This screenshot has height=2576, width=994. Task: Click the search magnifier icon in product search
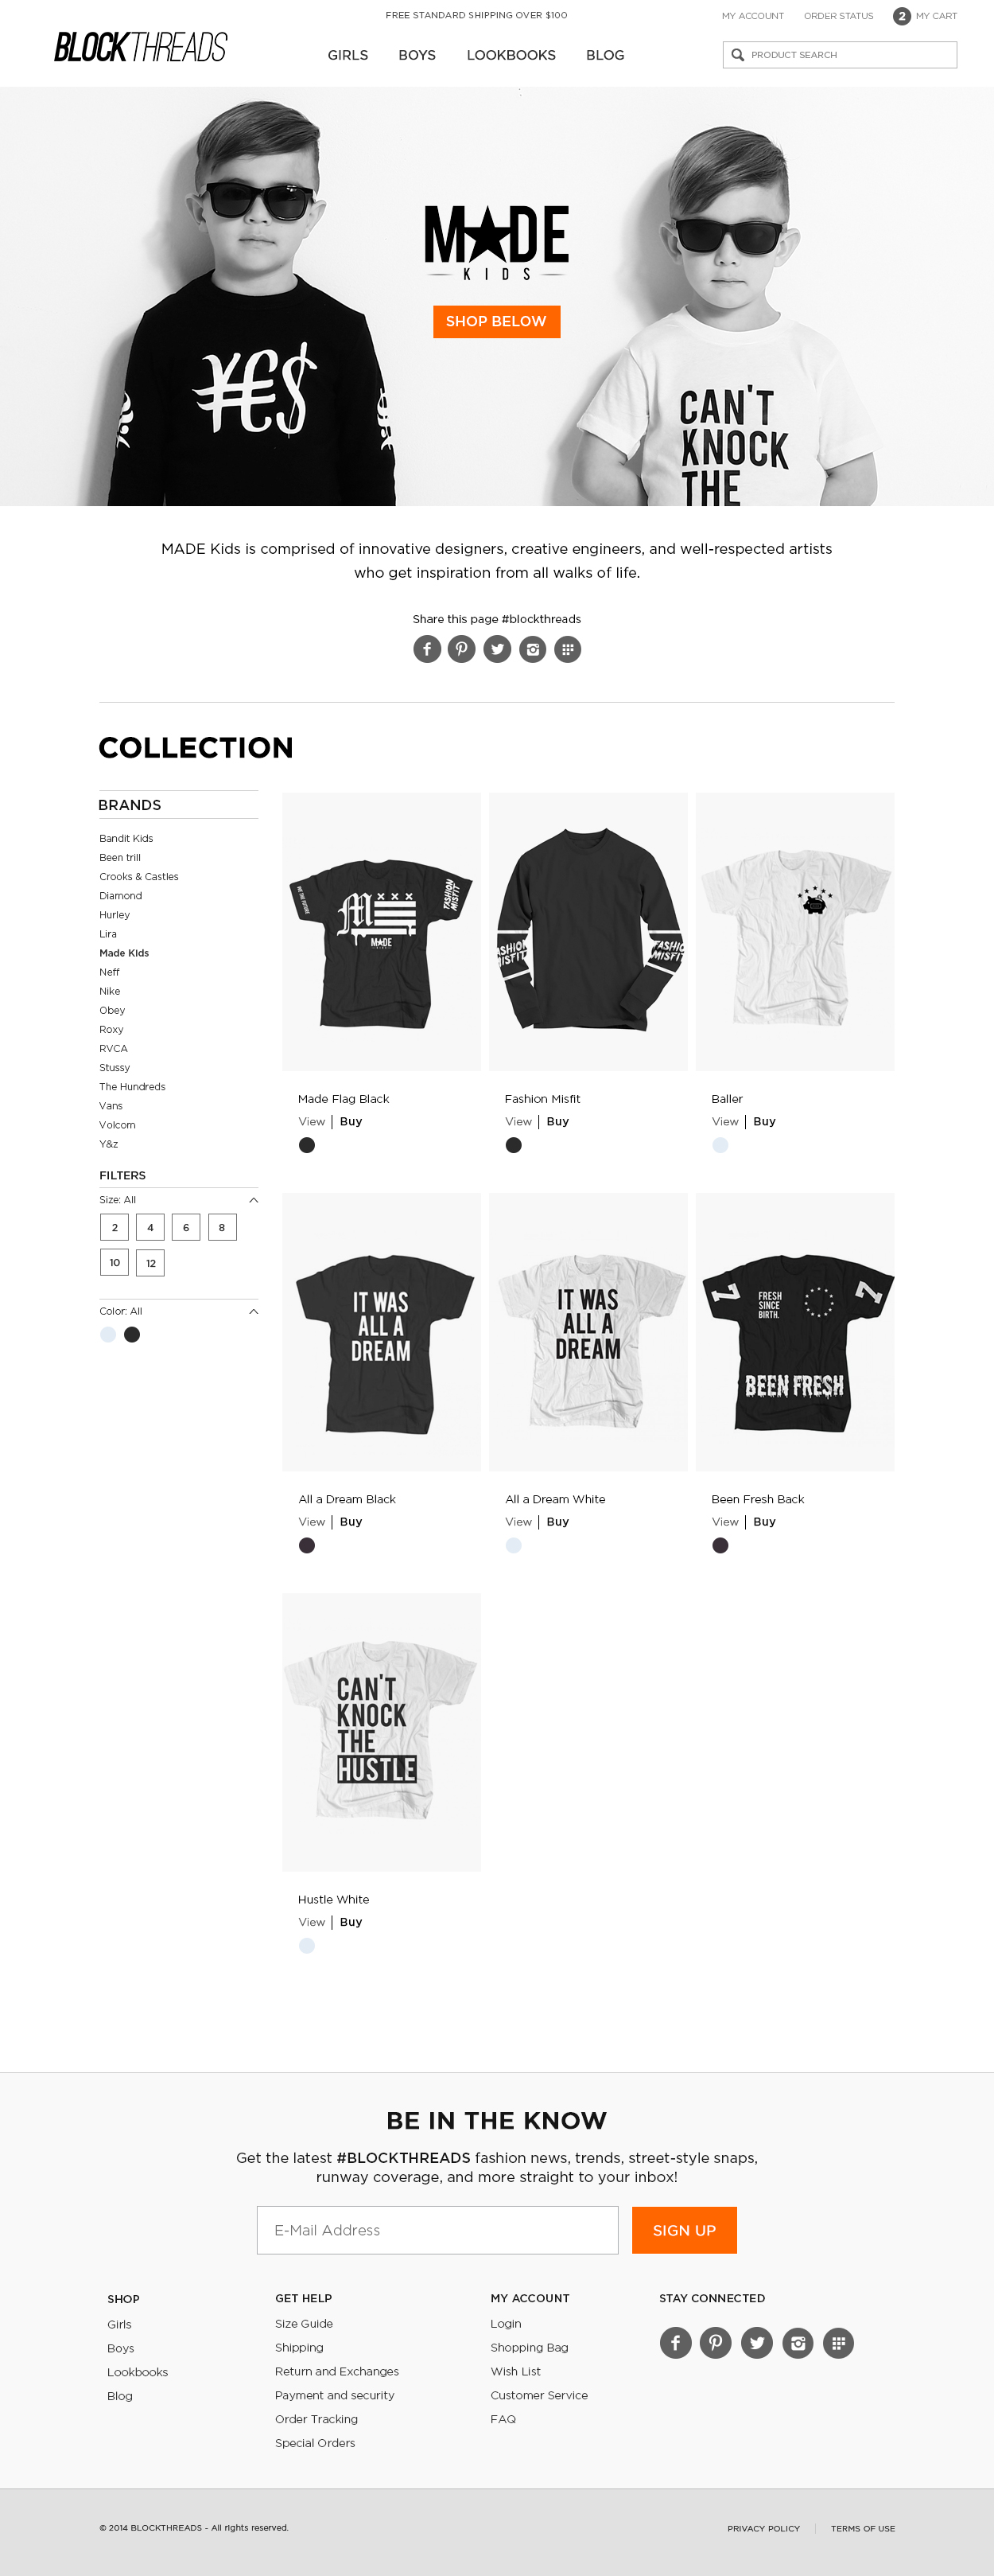(x=737, y=55)
